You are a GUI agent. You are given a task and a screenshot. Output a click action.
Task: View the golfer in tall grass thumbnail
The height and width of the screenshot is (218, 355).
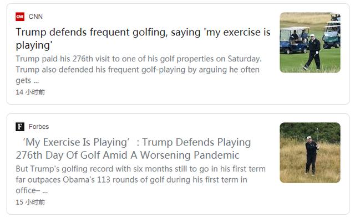click(310, 153)
